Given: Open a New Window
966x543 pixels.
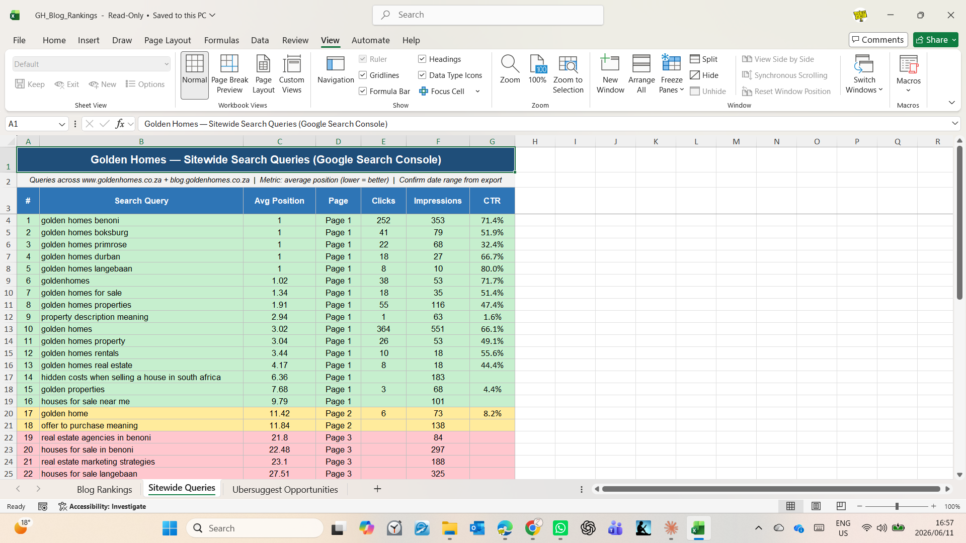Looking at the screenshot, I should (610, 75).
